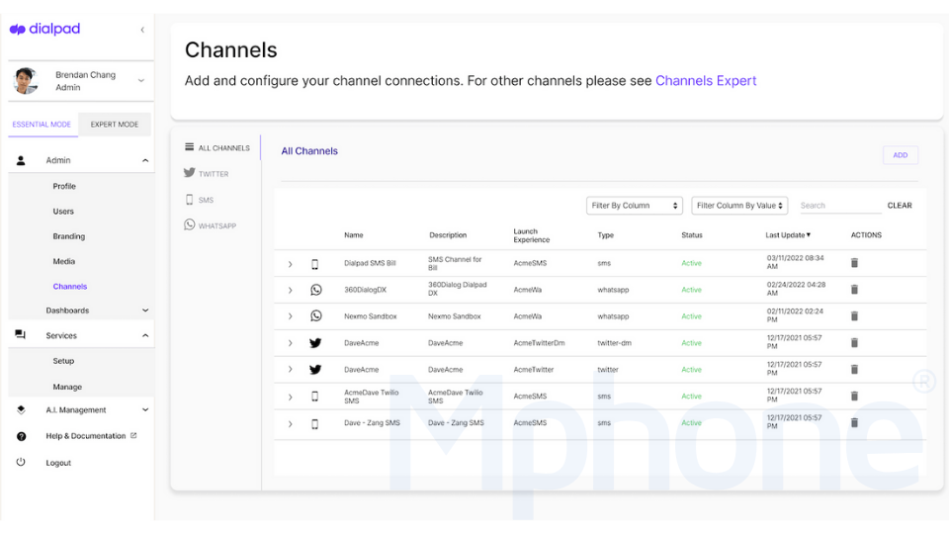Click the WhatsApp icon for 360DialogDX
Viewport: 949px width, 534px height.
pyautogui.click(x=316, y=290)
